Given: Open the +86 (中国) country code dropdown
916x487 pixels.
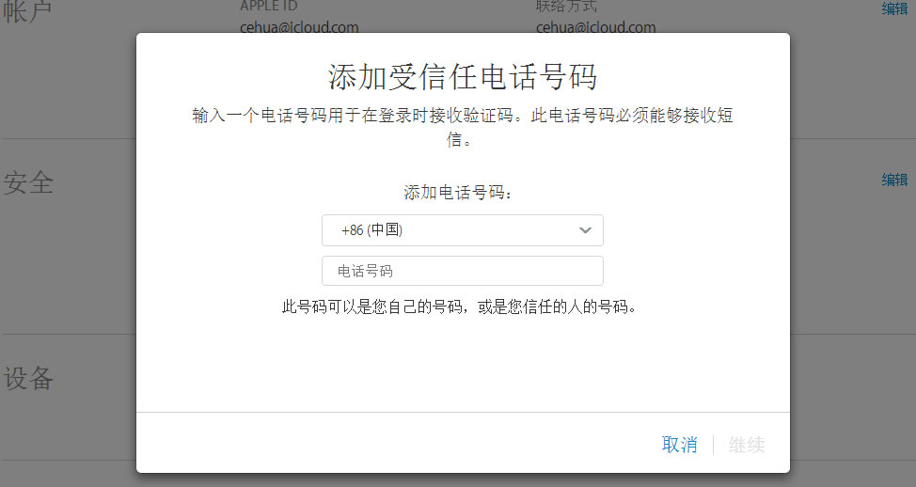Looking at the screenshot, I should 462,230.
